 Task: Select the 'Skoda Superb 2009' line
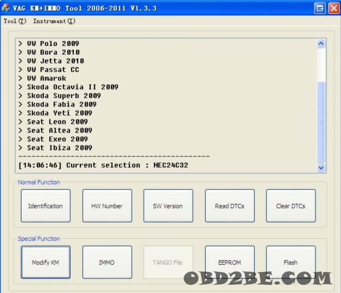click(x=60, y=95)
